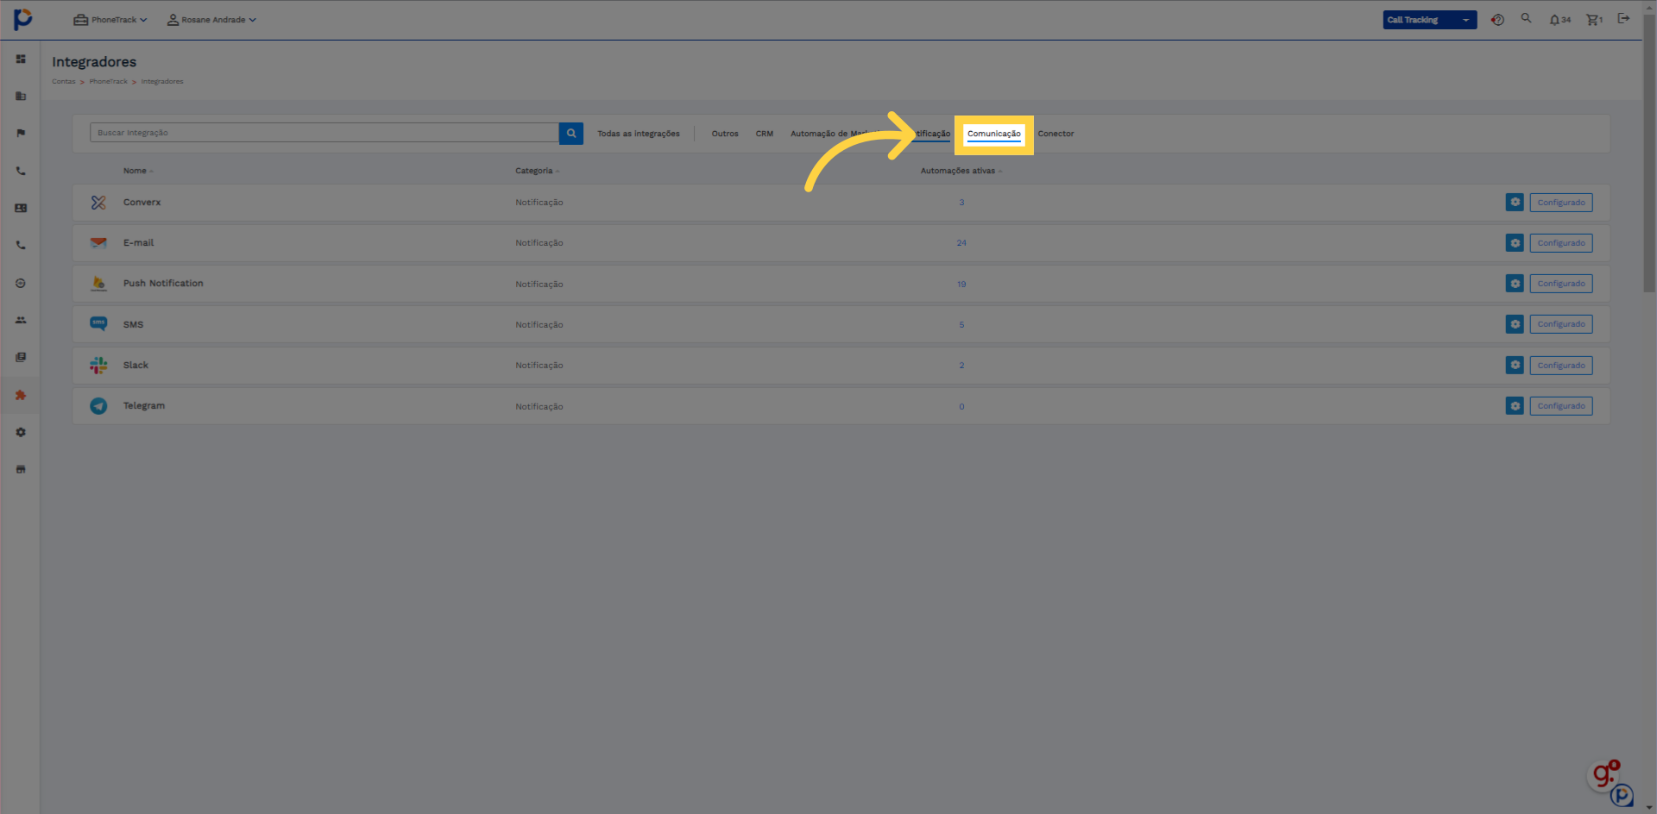1657x814 pixels.
Task: Sort by Categoria column header
Action: (x=537, y=171)
